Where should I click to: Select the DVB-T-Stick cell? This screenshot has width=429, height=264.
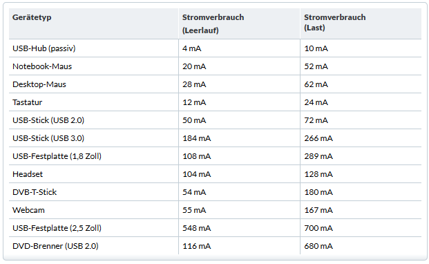pyautogui.click(x=35, y=192)
